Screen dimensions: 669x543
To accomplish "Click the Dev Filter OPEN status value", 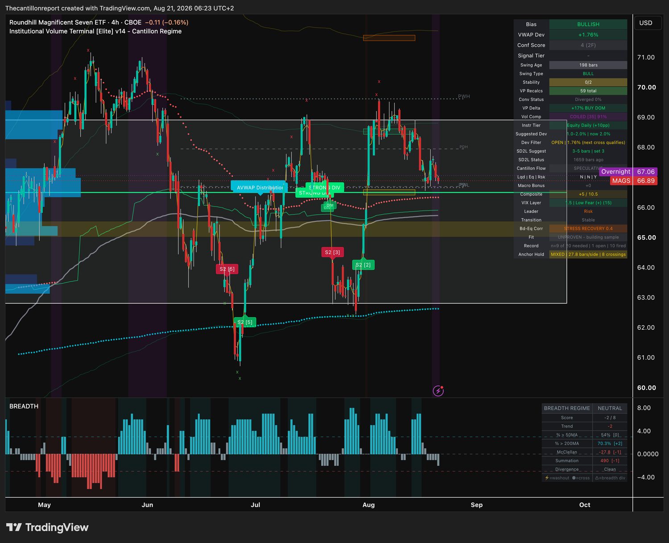I will (588, 143).
